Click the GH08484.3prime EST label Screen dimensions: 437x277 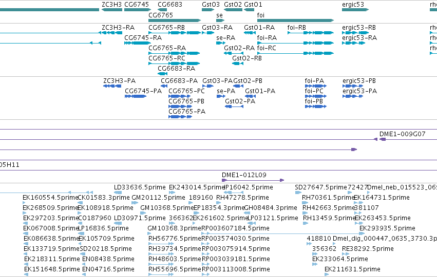pos(271,208)
